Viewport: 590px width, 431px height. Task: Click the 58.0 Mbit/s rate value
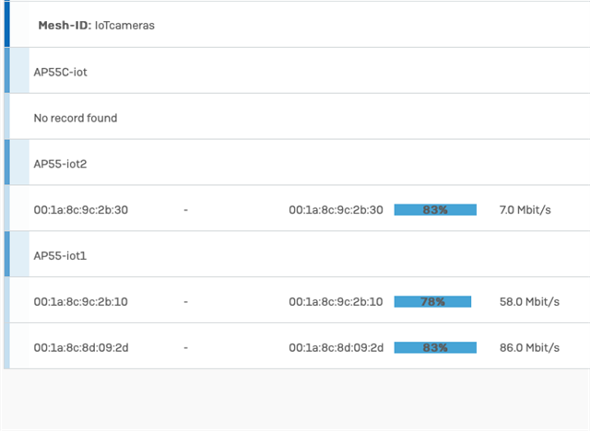tap(527, 302)
